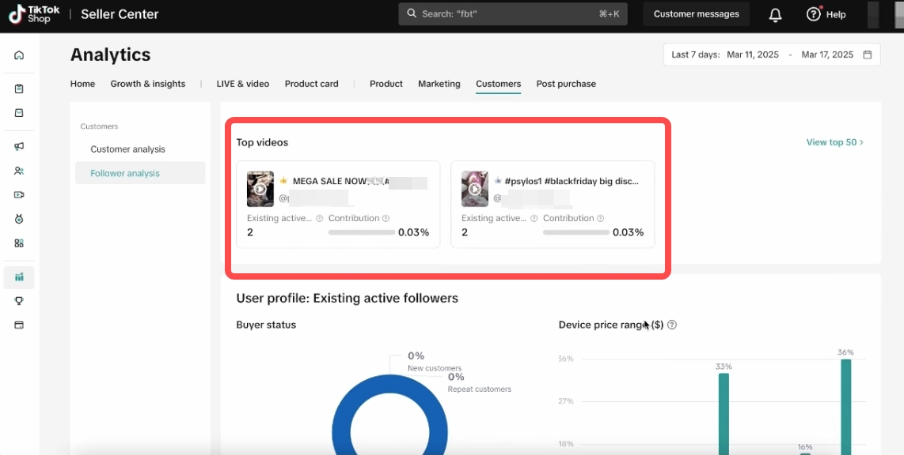Play the #psylos1 blackfriday video thumbnail
The width and height of the screenshot is (904, 455).
pyautogui.click(x=475, y=189)
